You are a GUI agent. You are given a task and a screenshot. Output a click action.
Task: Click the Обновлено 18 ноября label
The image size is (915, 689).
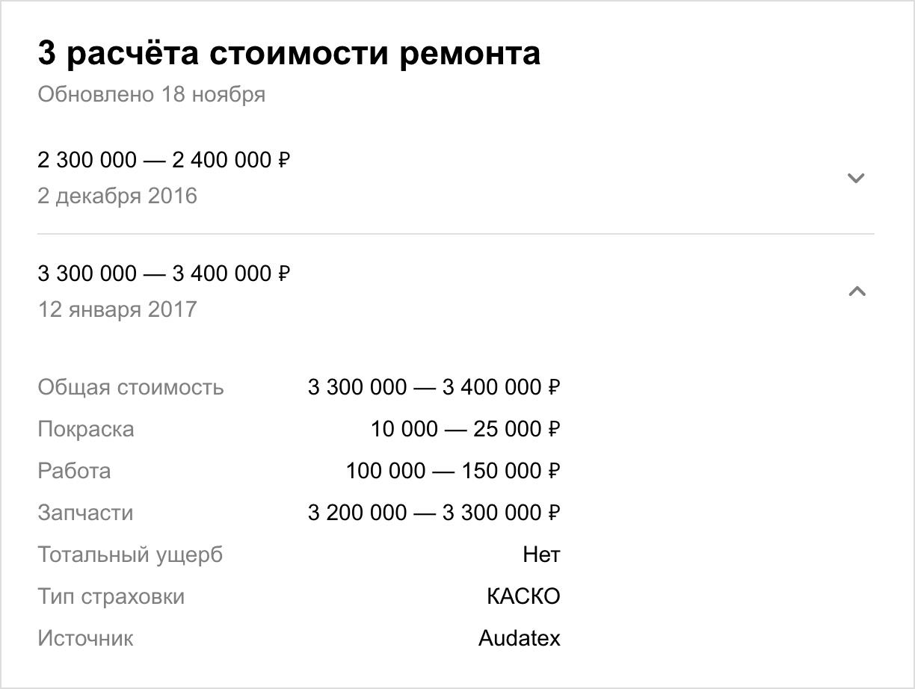[x=152, y=95]
